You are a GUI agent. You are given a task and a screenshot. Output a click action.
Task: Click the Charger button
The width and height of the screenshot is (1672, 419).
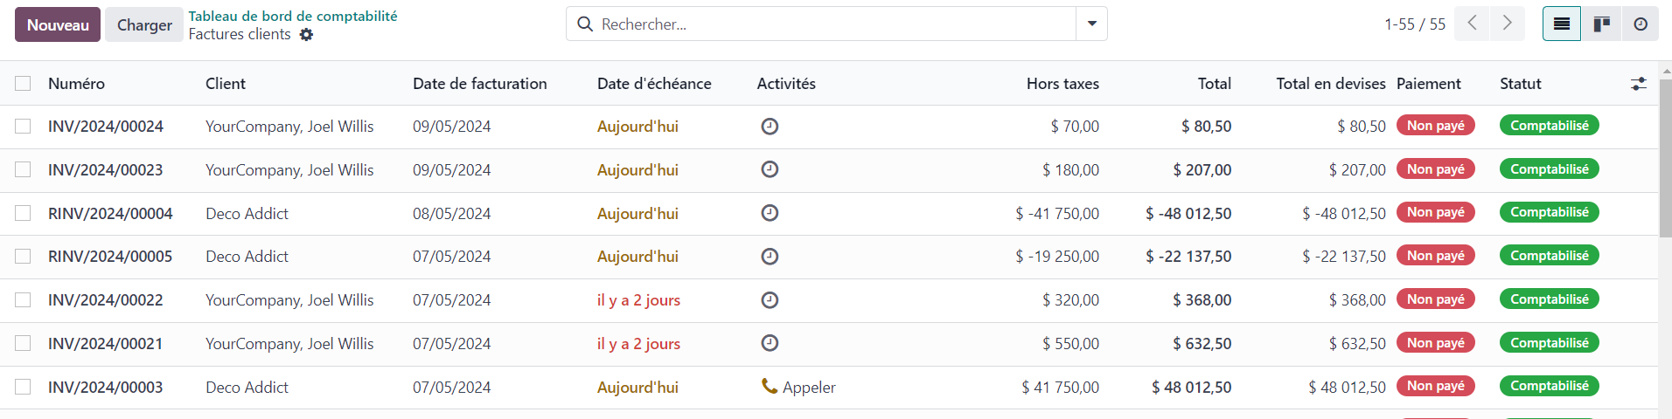pos(144,24)
